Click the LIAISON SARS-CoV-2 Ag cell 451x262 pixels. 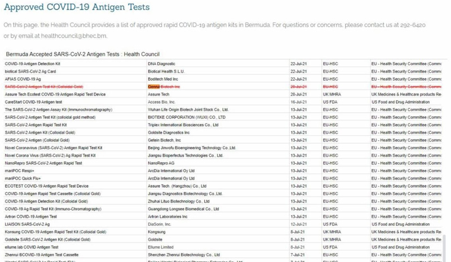coord(27,224)
